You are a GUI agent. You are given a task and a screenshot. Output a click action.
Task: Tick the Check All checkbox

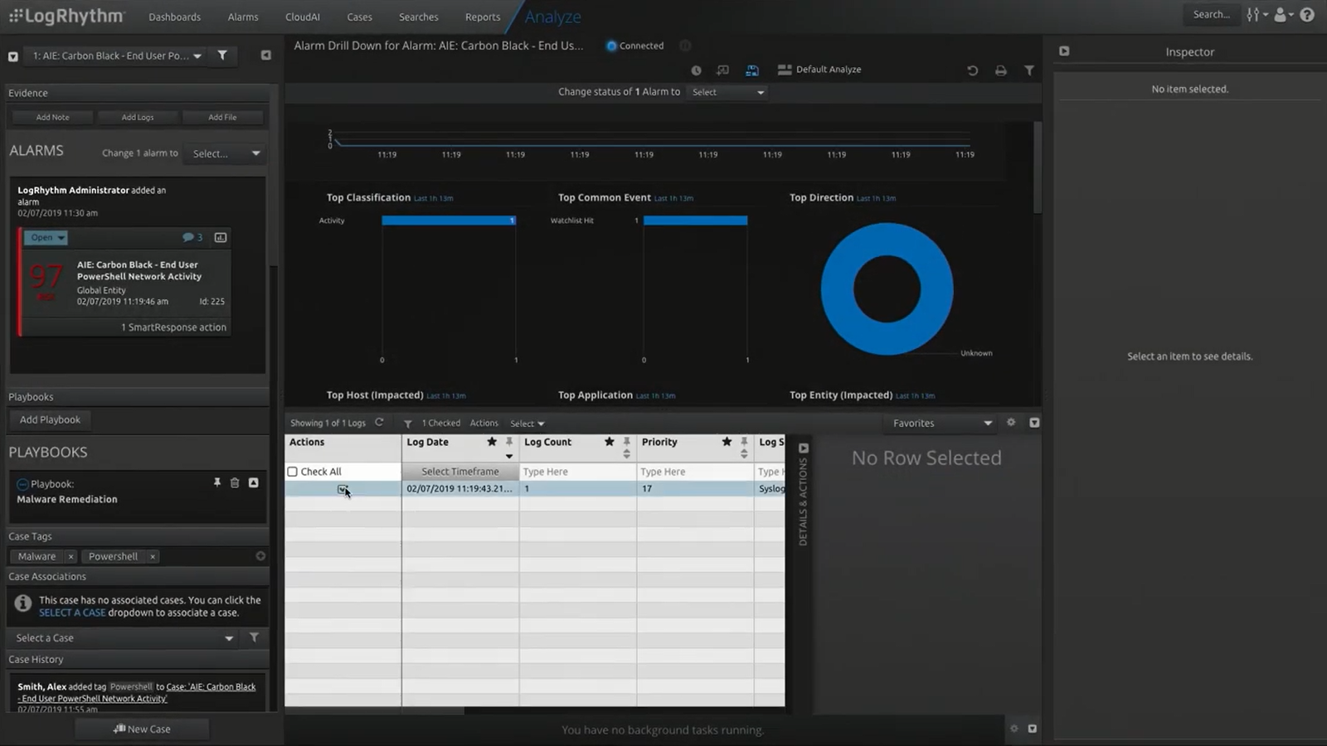[292, 472]
